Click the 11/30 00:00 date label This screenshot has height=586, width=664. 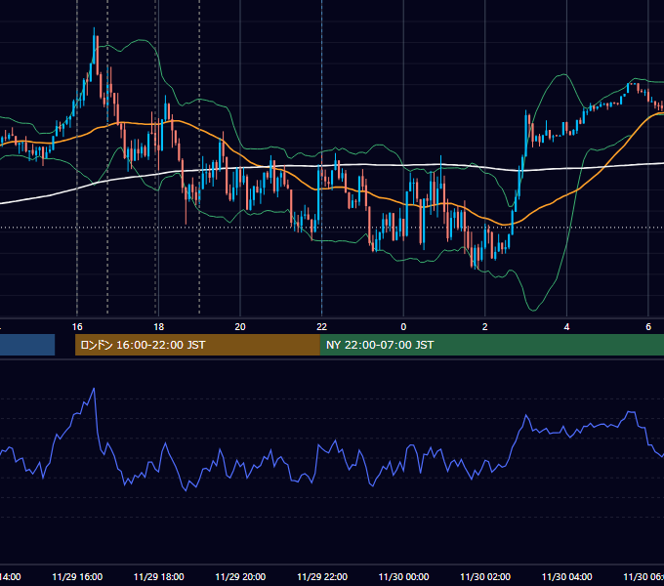click(403, 576)
